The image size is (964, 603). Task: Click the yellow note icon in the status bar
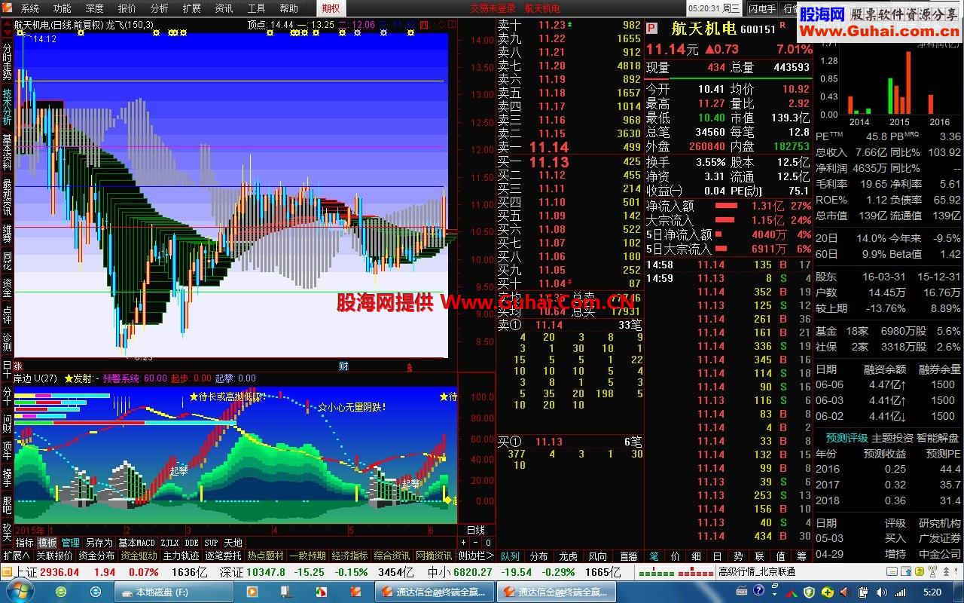[x=892, y=571]
